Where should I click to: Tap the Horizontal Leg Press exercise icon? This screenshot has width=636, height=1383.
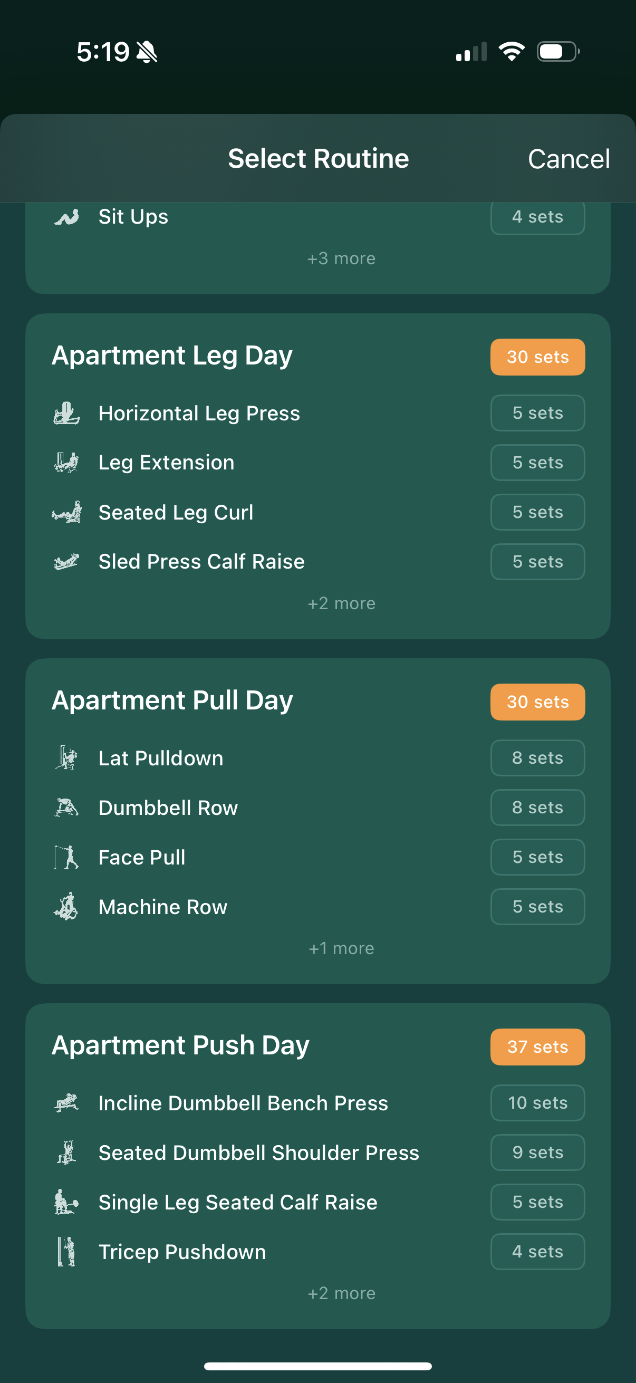[x=66, y=414]
